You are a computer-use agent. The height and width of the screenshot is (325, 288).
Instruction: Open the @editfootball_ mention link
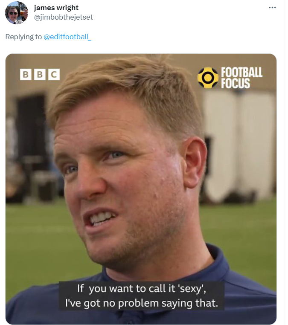coord(67,37)
